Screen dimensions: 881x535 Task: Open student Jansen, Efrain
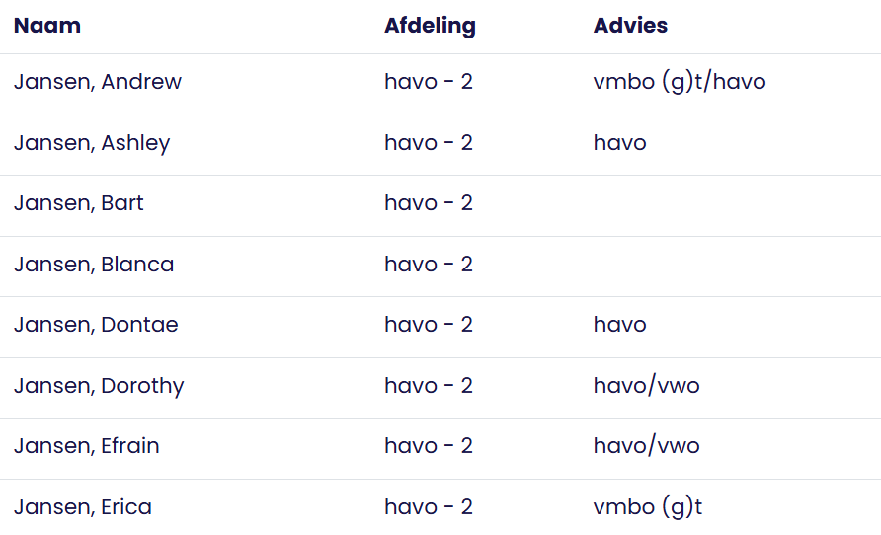[87, 446]
